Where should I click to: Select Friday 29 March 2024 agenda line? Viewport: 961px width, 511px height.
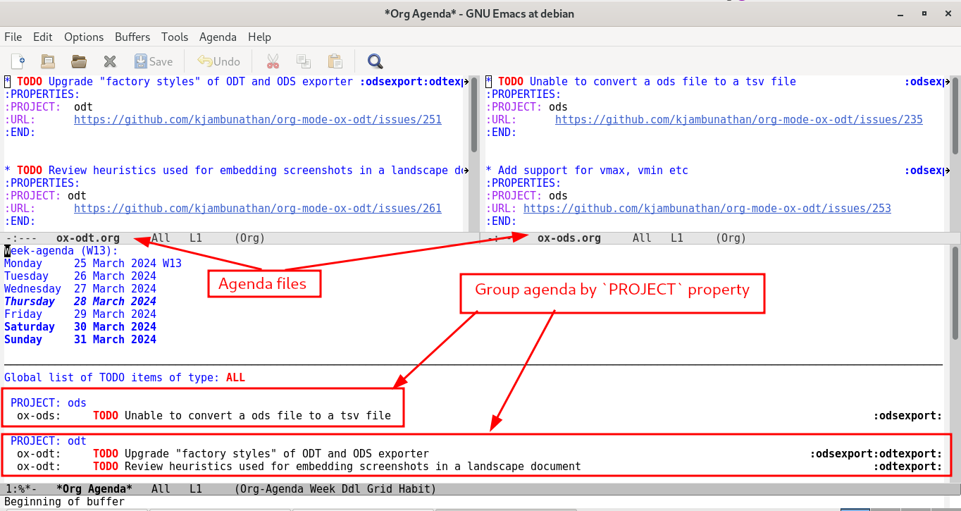click(x=80, y=314)
